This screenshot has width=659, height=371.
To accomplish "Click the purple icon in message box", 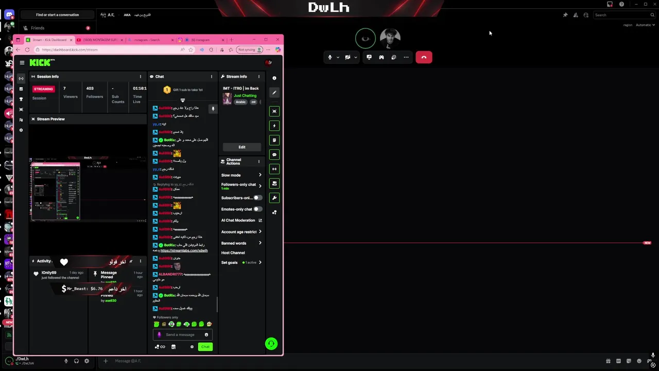I will pyautogui.click(x=159, y=334).
